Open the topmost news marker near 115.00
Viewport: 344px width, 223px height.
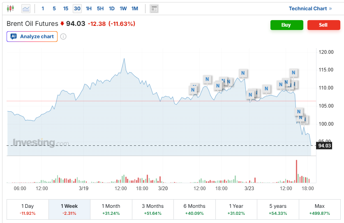[x=293, y=73]
